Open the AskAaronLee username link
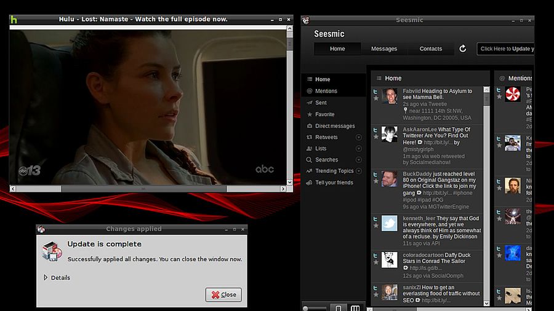The height and width of the screenshot is (311, 554). [420, 130]
